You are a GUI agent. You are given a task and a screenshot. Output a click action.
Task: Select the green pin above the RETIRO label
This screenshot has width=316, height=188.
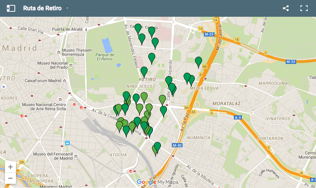pos(144,72)
